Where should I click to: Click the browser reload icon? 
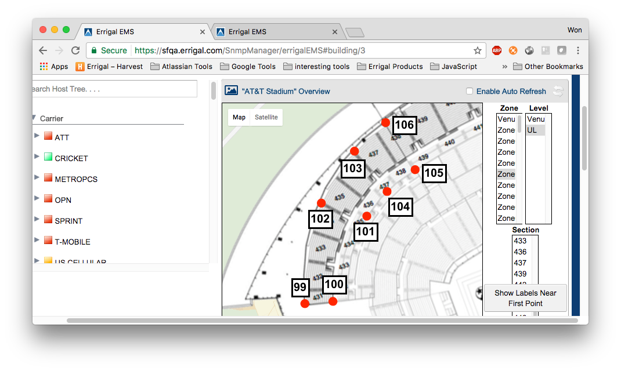tap(75, 50)
